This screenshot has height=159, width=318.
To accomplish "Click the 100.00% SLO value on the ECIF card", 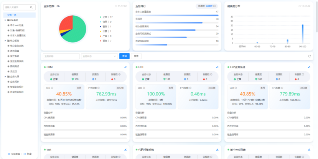I will [x=156, y=94].
